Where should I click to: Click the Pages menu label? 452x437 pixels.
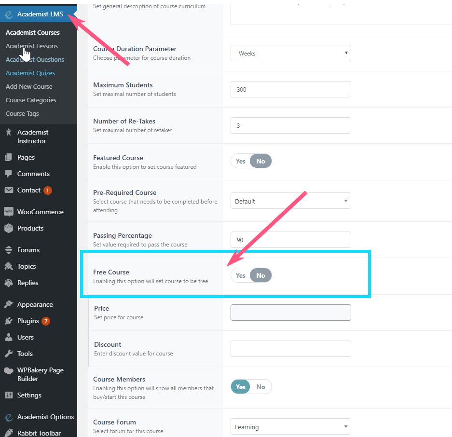(x=26, y=157)
